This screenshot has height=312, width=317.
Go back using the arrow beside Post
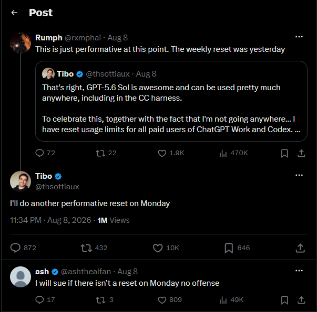coord(14,13)
